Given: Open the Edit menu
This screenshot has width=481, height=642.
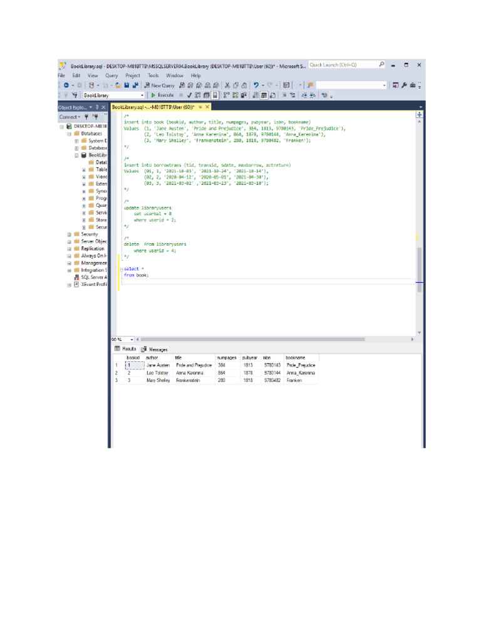Looking at the screenshot, I should (76, 75).
